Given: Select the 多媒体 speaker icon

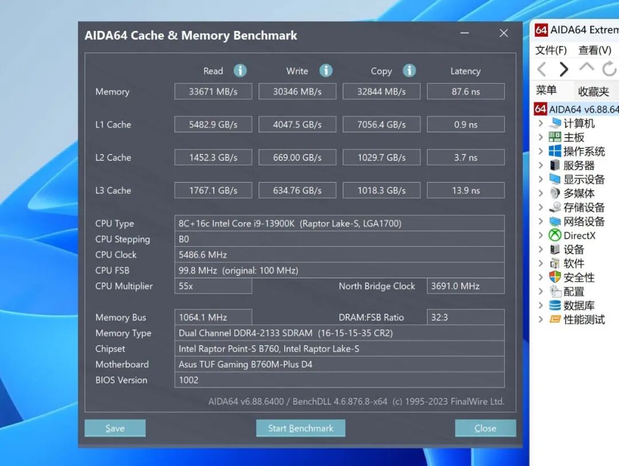Looking at the screenshot, I should [x=555, y=193].
